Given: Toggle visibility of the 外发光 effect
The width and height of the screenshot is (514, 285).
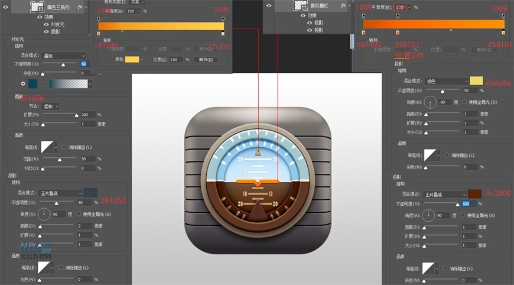Looking at the screenshot, I should [47, 24].
